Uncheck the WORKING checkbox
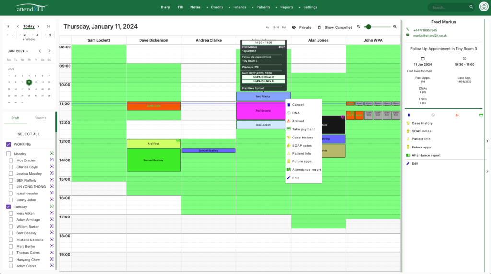Viewport: 491px width, 274px height. (x=8, y=144)
